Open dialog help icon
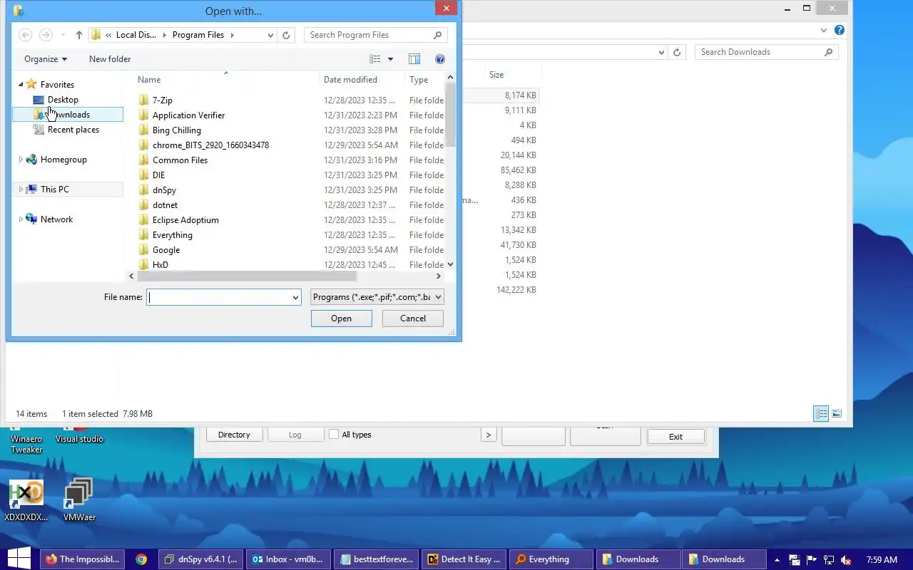The height and width of the screenshot is (570, 913). coord(440,59)
